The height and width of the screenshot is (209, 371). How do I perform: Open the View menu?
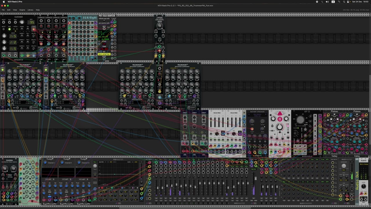pos(15,10)
